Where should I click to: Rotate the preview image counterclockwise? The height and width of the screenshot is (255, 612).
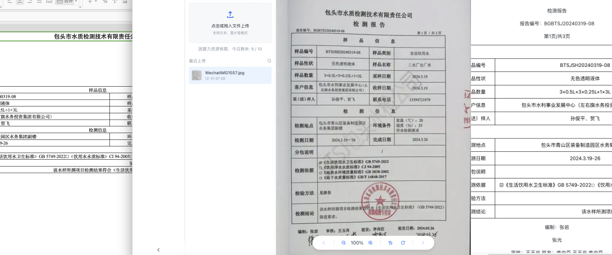click(390, 243)
